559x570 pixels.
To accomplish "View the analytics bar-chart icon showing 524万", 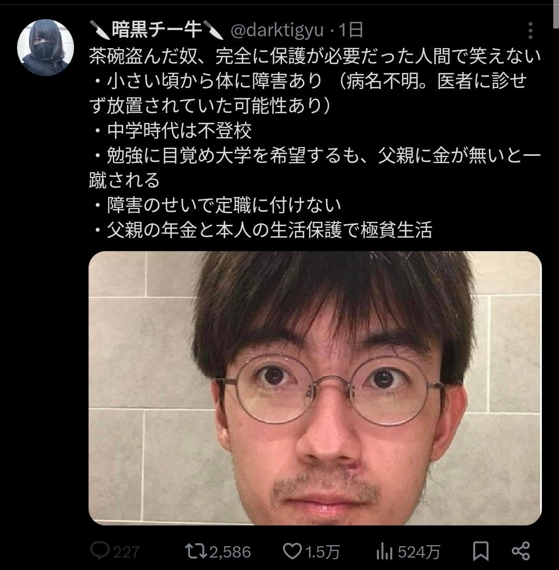I will click(385, 551).
